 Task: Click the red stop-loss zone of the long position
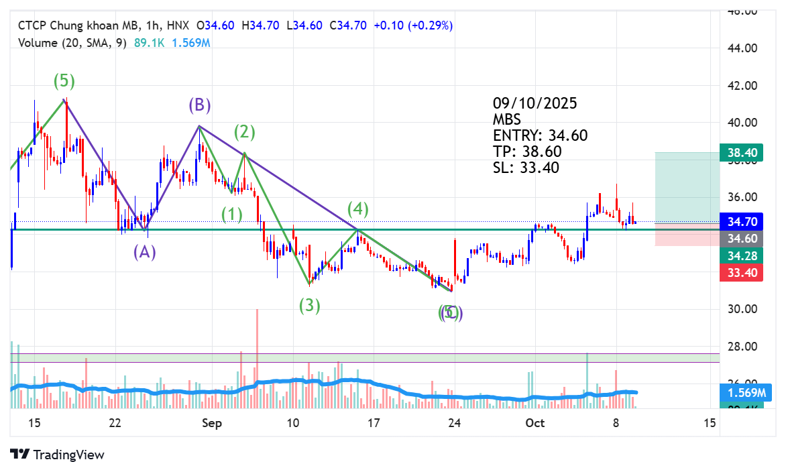coord(687,235)
